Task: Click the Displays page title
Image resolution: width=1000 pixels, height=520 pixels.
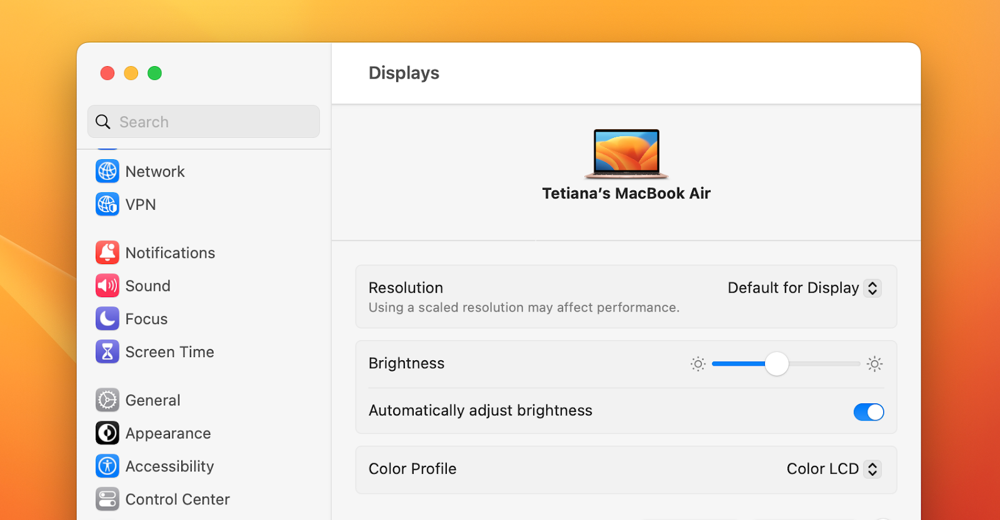Action: click(x=404, y=73)
